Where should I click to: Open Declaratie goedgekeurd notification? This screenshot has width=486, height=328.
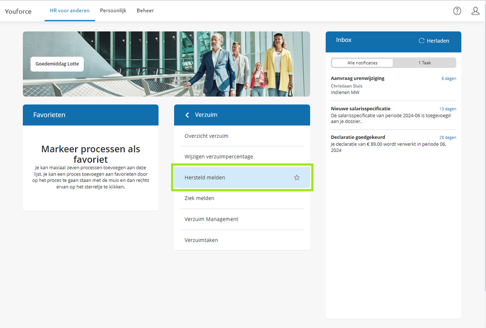click(394, 144)
